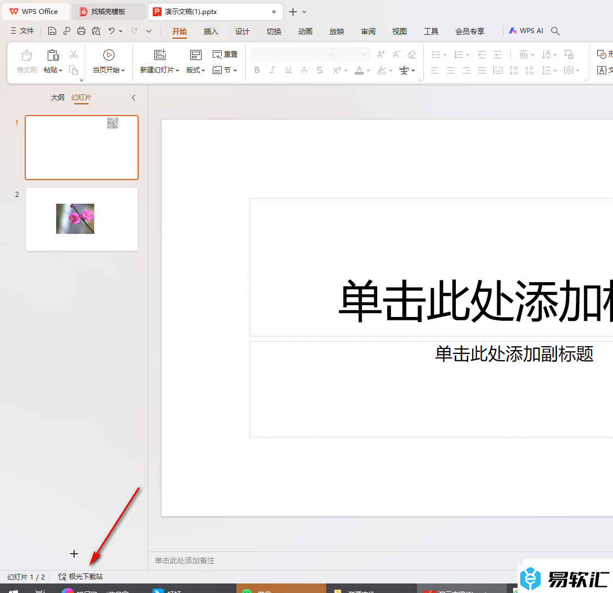Toggle Bold formatting
Image resolution: width=613 pixels, height=593 pixels.
tap(257, 70)
